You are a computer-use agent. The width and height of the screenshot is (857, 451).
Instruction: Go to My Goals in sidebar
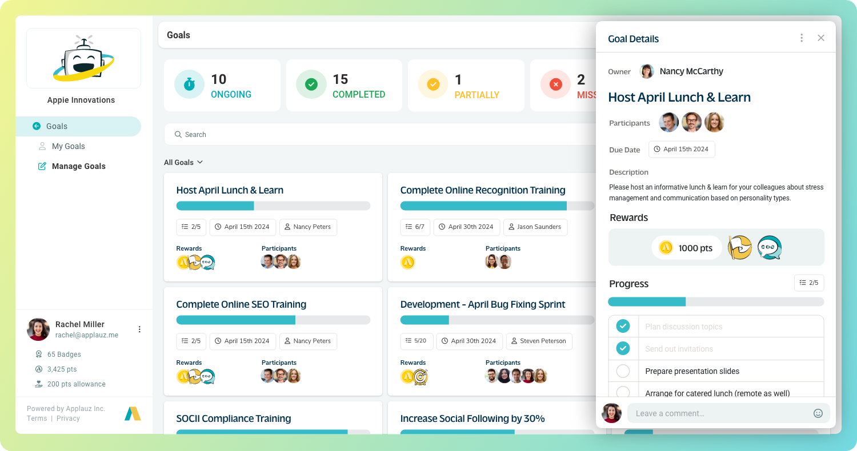(68, 146)
